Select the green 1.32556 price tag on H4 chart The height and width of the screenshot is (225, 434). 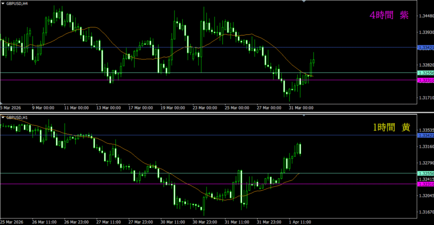[x=426, y=73]
